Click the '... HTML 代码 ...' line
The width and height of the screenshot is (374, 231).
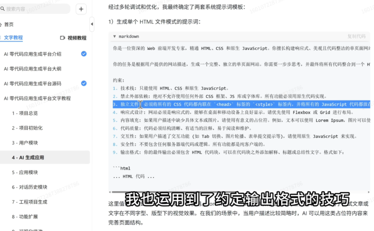[x=134, y=176]
